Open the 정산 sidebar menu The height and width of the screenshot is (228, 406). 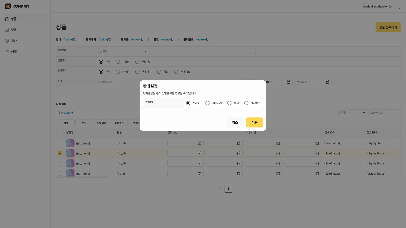click(x=25, y=41)
